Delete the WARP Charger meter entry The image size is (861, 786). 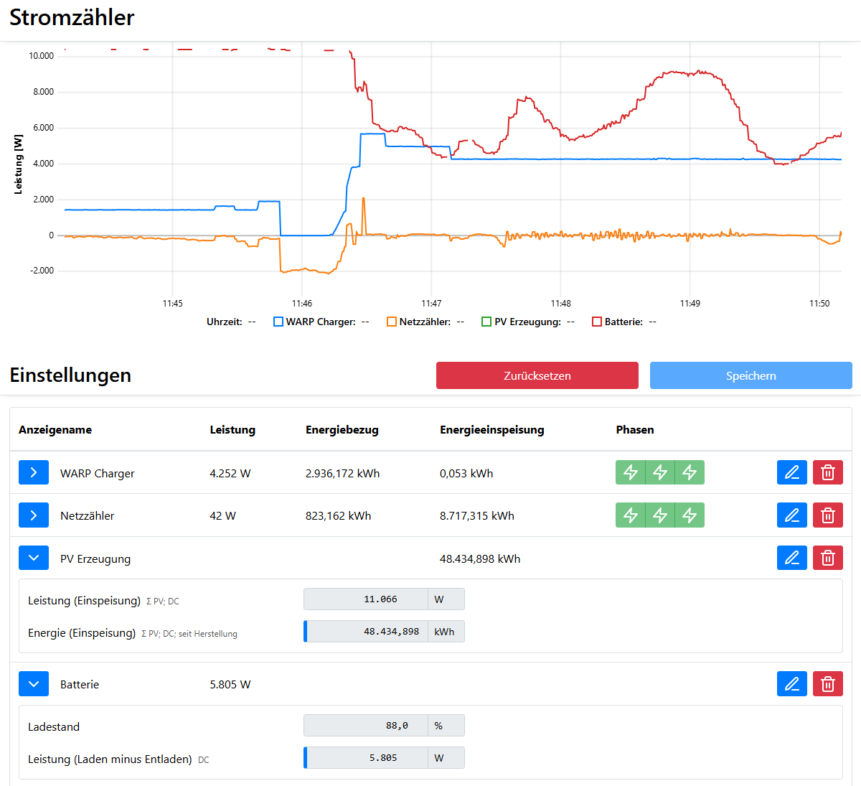coord(827,472)
